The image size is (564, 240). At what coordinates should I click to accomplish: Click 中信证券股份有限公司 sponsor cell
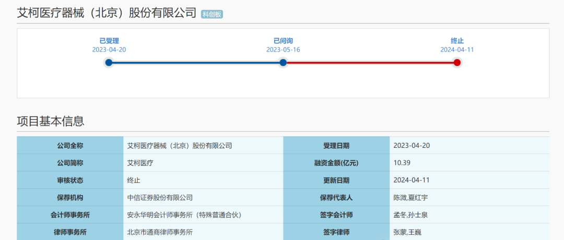[203, 197]
